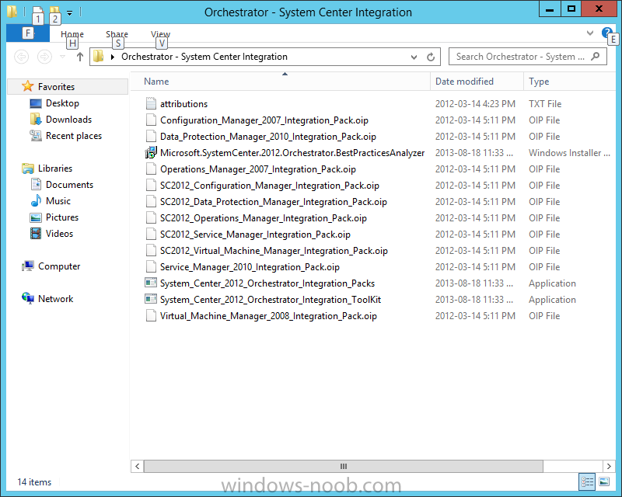The height and width of the screenshot is (497, 622).
Task: Go up one folder level
Action: 80,57
